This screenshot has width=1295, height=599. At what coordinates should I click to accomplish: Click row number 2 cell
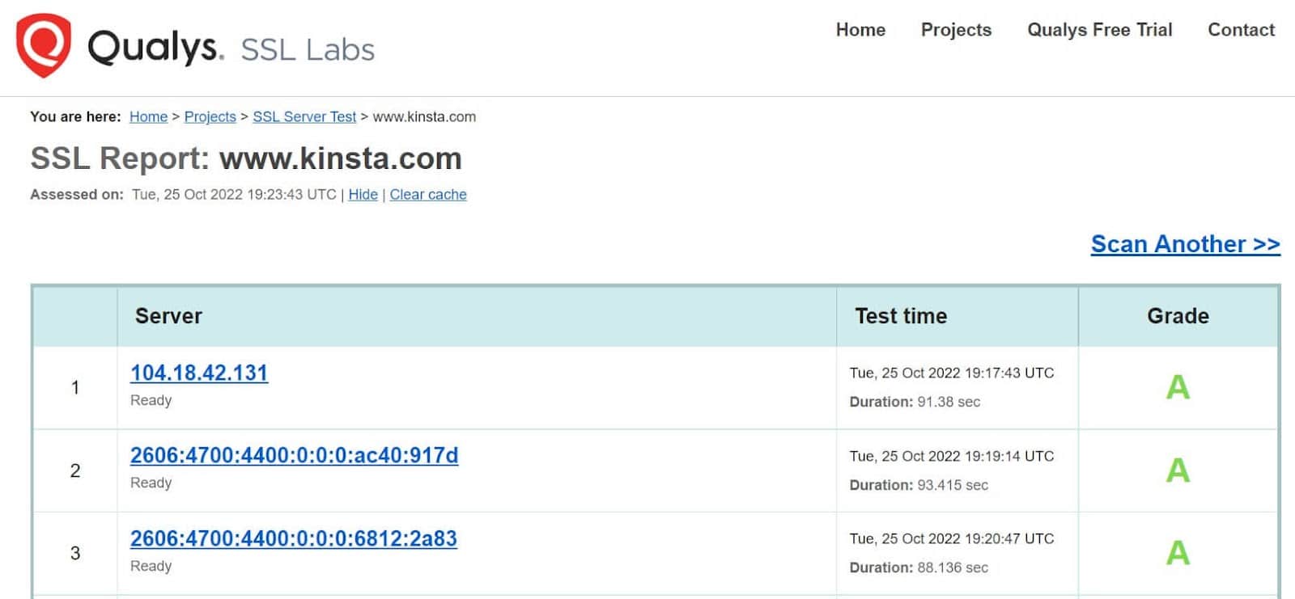[75, 470]
